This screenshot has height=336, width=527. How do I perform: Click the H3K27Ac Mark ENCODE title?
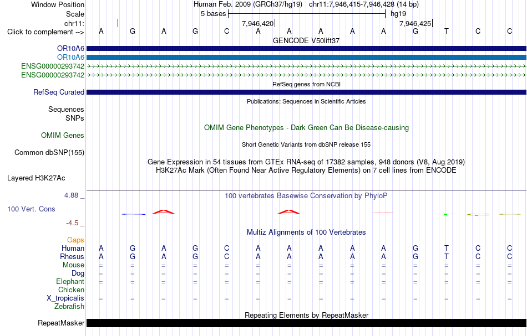(x=306, y=170)
